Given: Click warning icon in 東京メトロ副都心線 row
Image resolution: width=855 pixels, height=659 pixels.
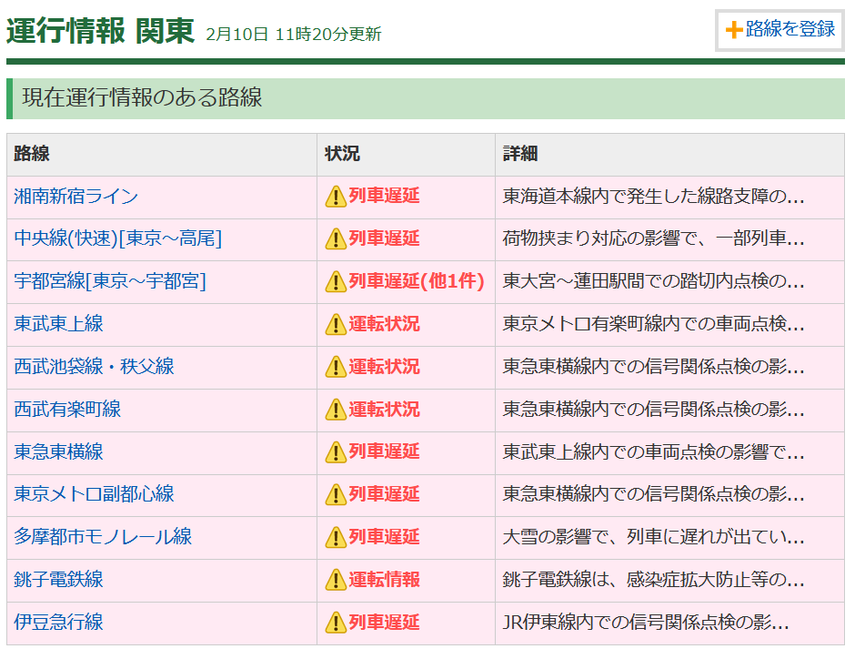Looking at the screenshot, I should [336, 495].
